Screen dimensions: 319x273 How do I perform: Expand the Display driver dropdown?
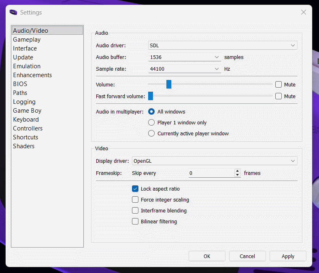(215, 161)
